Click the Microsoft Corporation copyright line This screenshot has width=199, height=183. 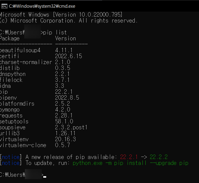(69, 20)
